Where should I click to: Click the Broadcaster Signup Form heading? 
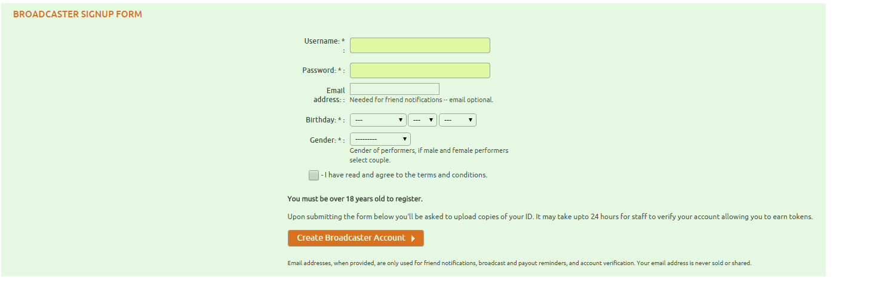pos(78,14)
